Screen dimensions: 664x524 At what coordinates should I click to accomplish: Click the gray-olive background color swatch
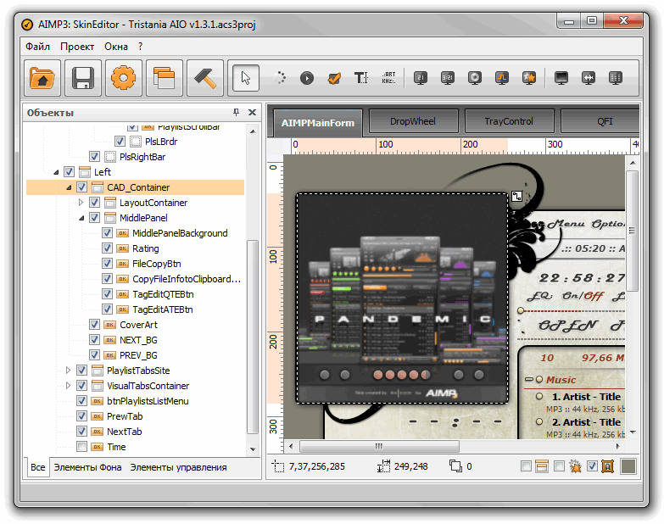(x=628, y=466)
